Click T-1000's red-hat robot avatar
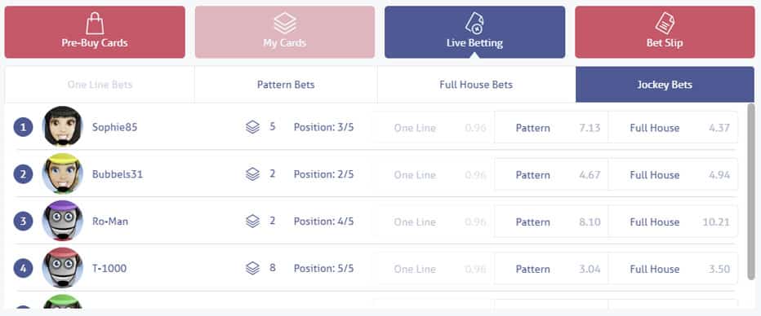Screen dimensions: 761x316 point(62,268)
